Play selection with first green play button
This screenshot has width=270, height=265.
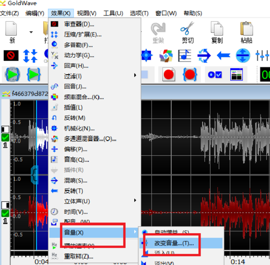coord(12,75)
